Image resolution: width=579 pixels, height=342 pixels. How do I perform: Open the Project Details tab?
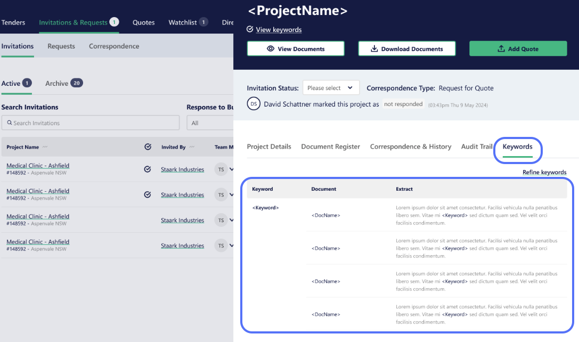[x=269, y=146]
